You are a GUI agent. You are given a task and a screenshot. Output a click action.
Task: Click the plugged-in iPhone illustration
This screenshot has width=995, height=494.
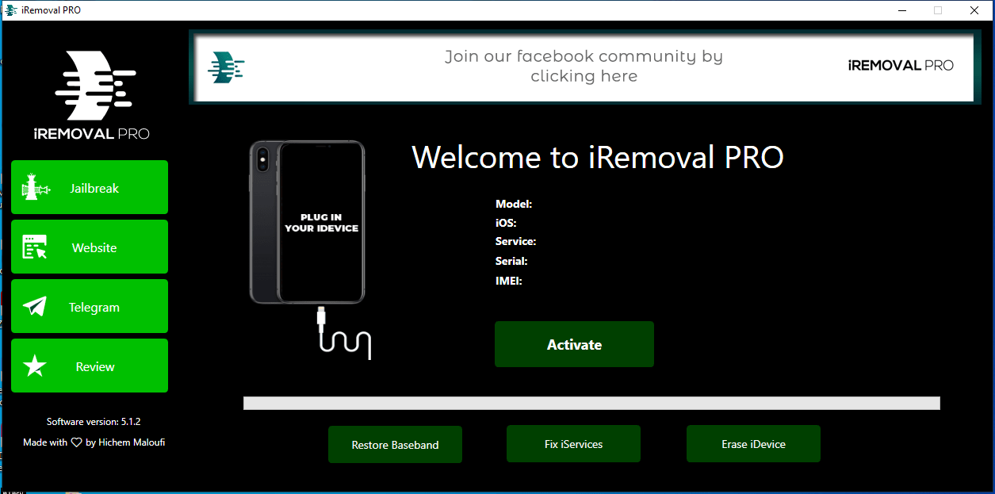click(308, 222)
